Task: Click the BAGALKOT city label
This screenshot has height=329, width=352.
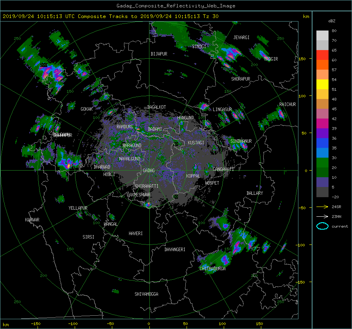Action: pyautogui.click(x=156, y=107)
